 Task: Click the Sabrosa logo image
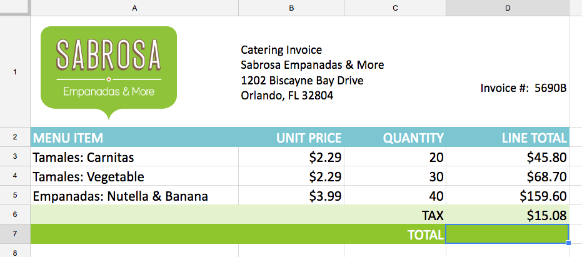pos(109,72)
